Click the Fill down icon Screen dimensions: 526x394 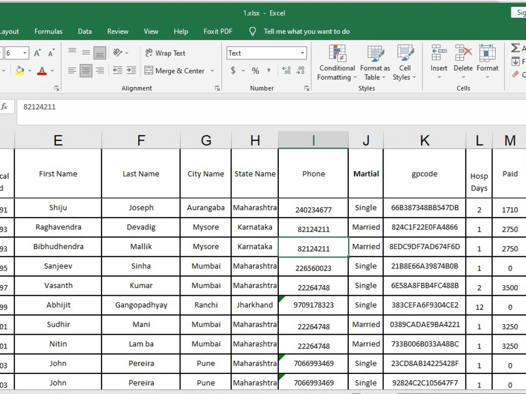point(515,61)
